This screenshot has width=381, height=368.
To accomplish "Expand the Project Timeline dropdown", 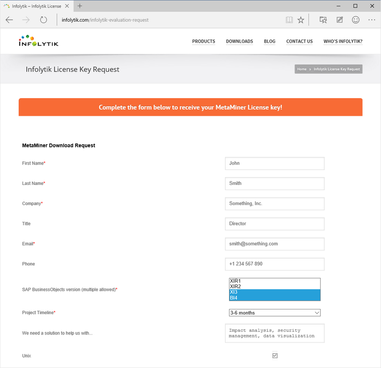I will click(x=275, y=313).
